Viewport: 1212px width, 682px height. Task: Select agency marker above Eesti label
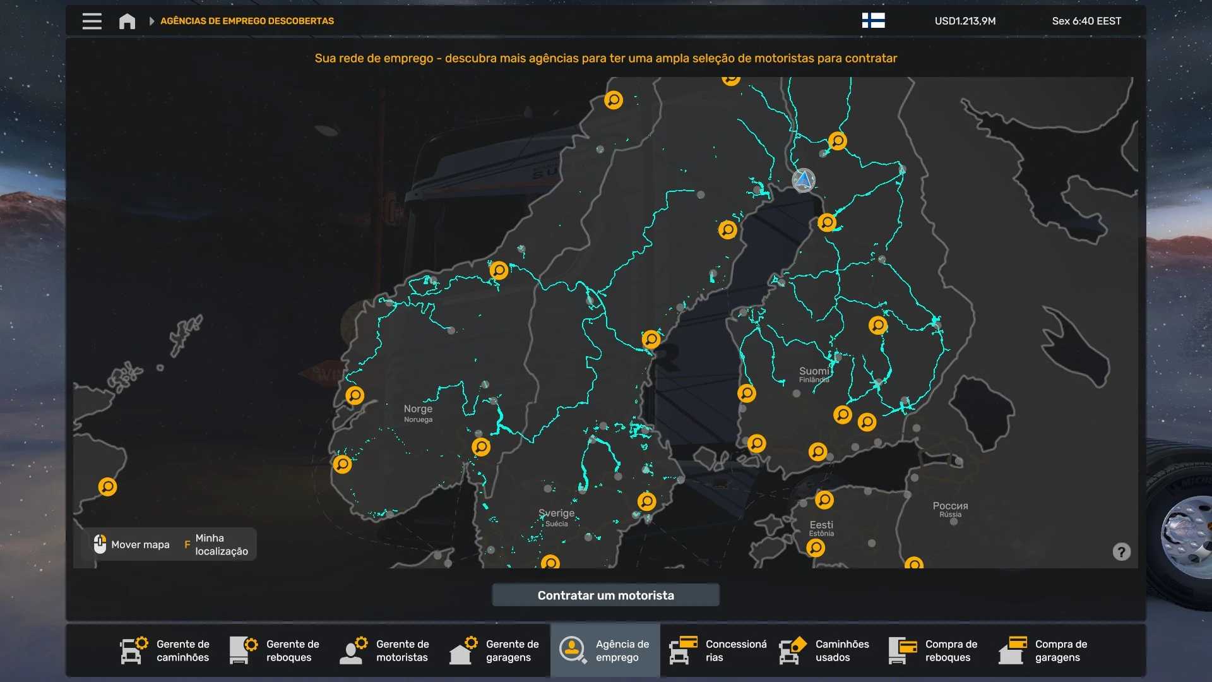click(x=824, y=500)
